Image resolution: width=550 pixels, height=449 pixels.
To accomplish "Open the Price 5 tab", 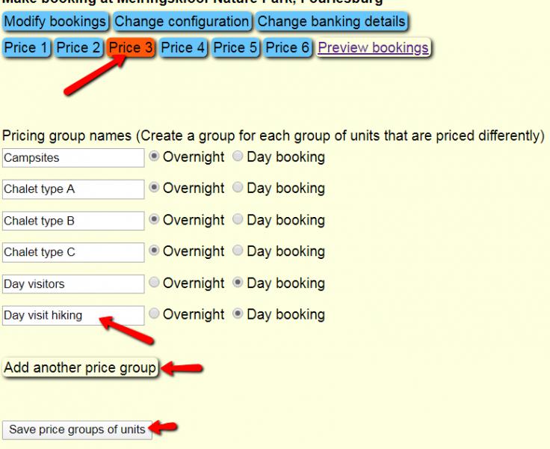I will point(235,48).
